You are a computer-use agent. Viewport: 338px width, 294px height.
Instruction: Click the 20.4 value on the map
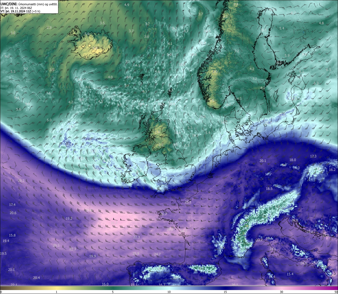click(36, 278)
